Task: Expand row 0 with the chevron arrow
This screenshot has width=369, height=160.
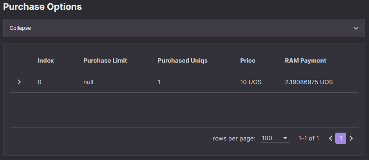Action: coord(19,82)
